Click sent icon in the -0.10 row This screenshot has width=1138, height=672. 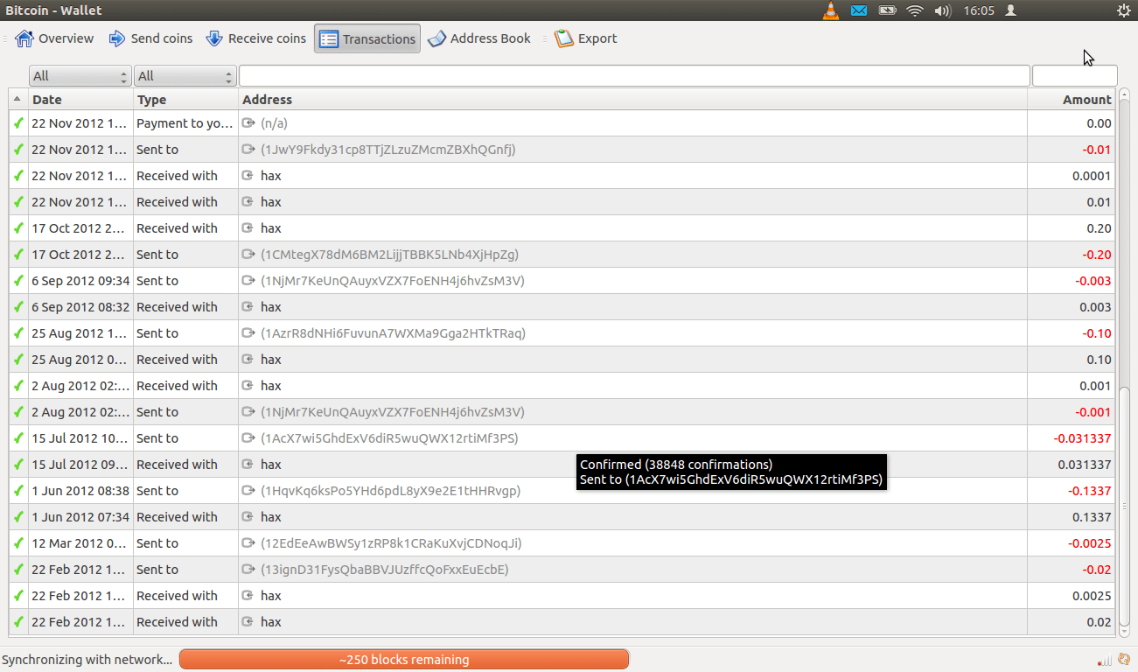[x=248, y=333]
